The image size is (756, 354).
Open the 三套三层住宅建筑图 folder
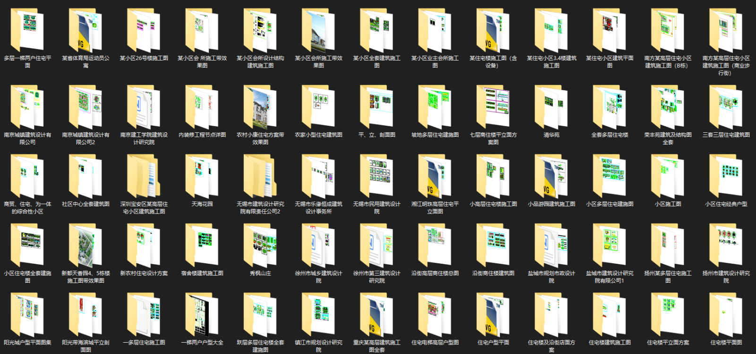click(x=726, y=107)
